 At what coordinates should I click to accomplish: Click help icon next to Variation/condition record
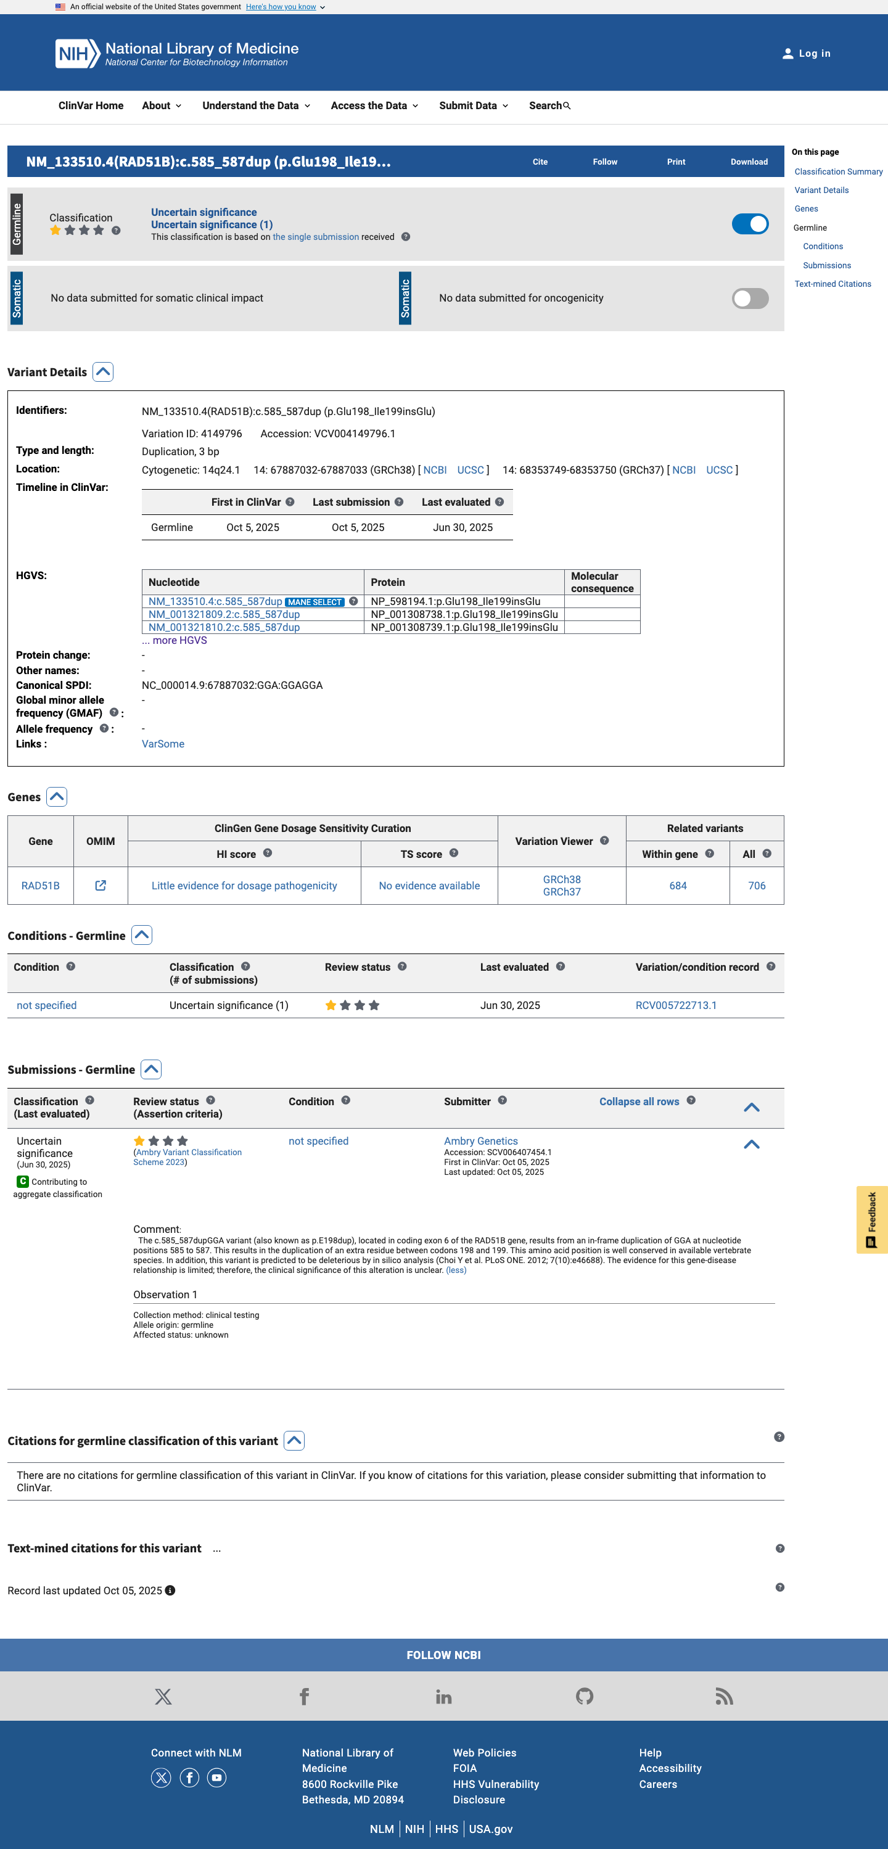pos(771,966)
